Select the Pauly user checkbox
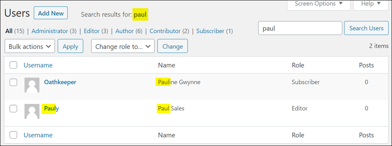Viewport: 392px width, 146px height. click(x=13, y=109)
